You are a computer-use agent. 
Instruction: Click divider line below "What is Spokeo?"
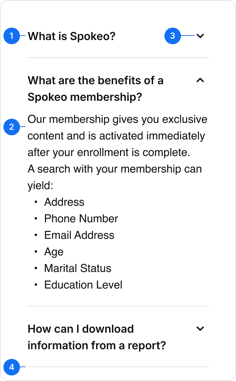(x=118, y=58)
